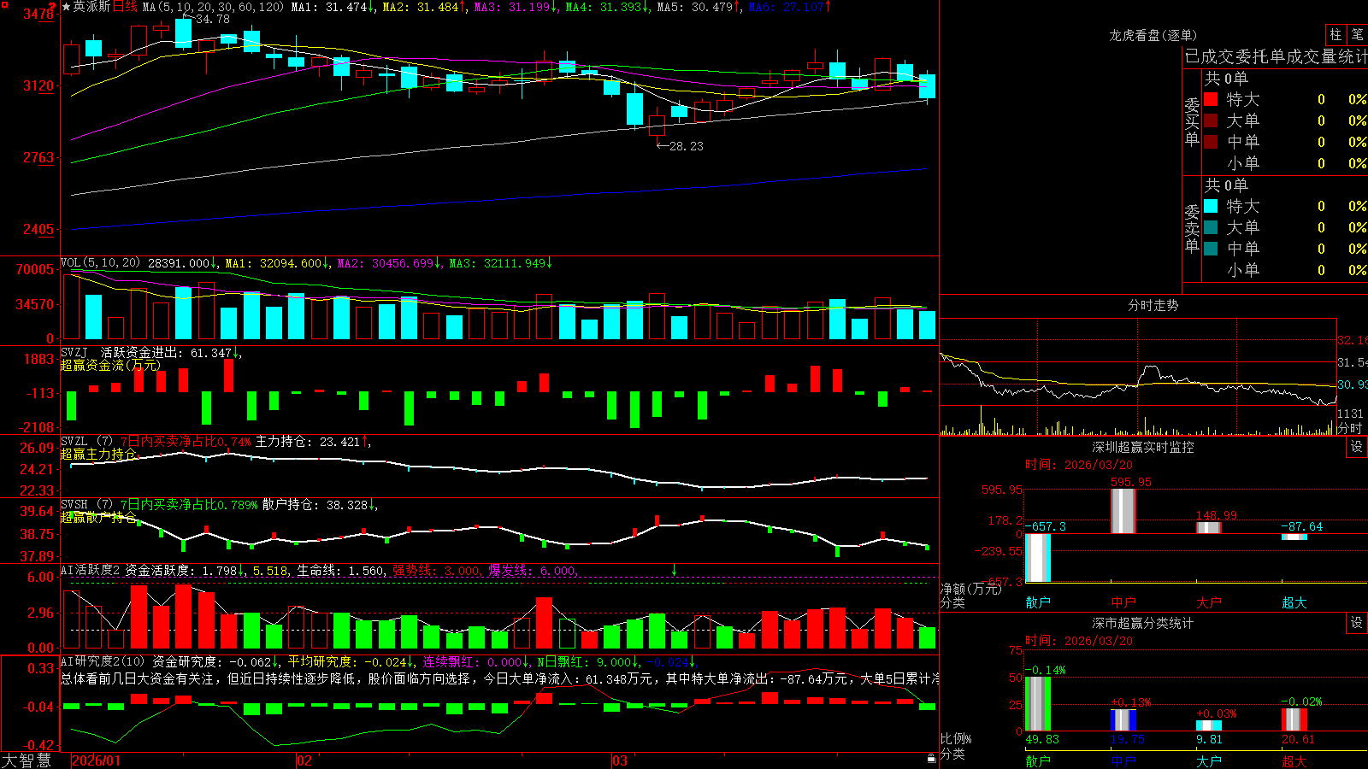The width and height of the screenshot is (1368, 769).
Task: Open the SVZL (7) indicator label
Action: coord(87,442)
